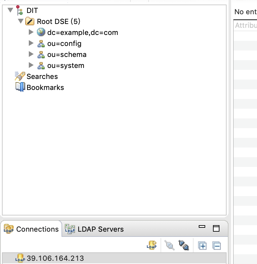Expand the dc=example,dc=com node

[31, 32]
